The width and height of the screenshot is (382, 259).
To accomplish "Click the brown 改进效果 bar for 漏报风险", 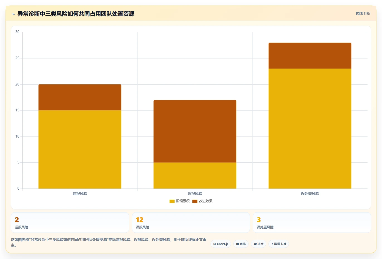I will 80,97.
